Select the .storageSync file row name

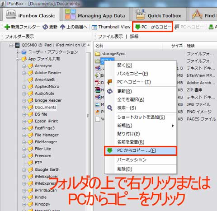[x=113, y=54]
